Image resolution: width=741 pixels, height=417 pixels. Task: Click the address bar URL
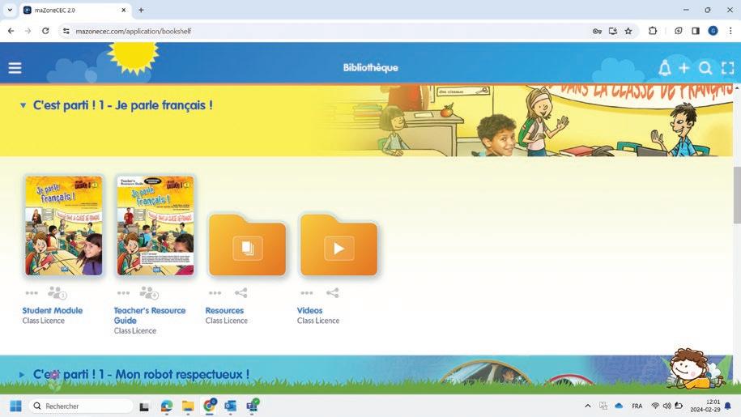click(x=134, y=31)
